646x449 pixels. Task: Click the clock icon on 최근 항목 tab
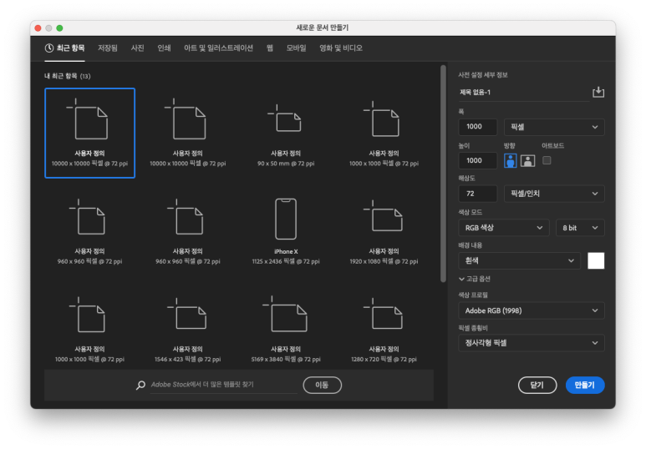[x=49, y=48]
